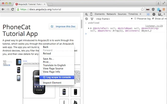
Task: Open the listener.js:23 source link
Action: coord(154,26)
